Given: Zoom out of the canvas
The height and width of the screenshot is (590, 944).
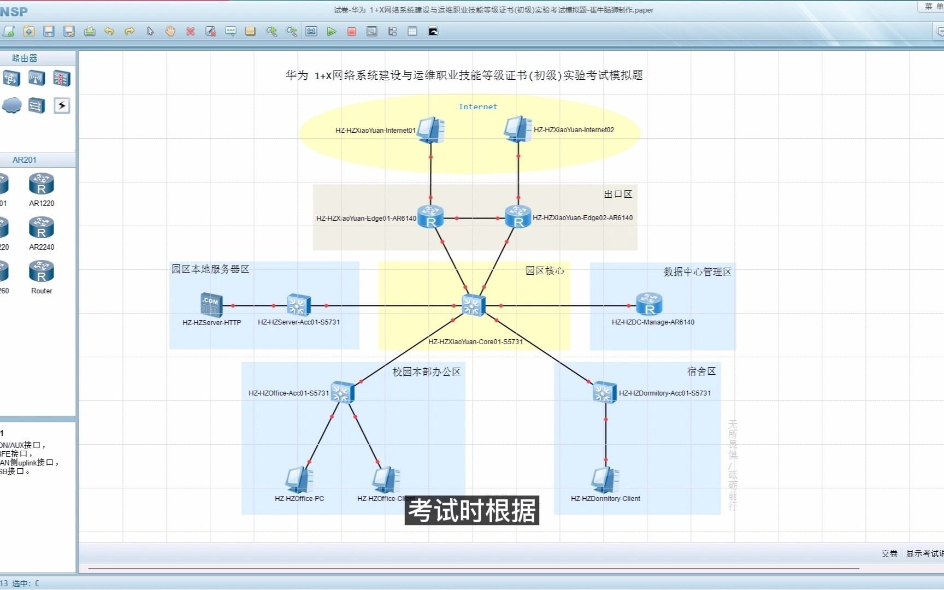Looking at the screenshot, I should point(292,31).
